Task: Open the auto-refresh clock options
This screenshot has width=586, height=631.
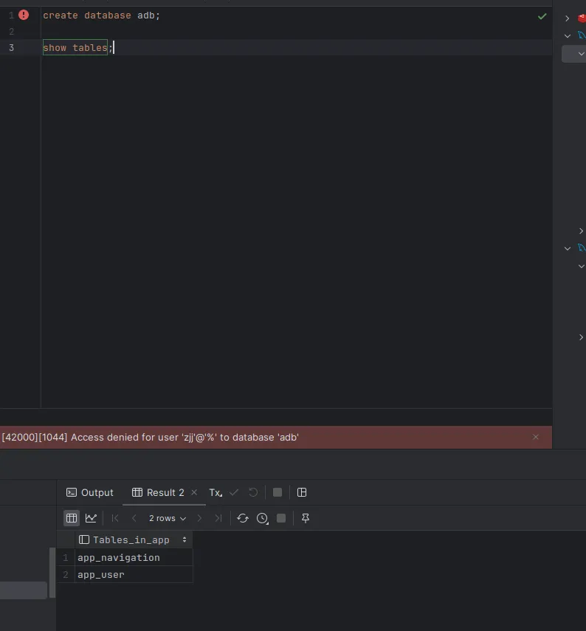Action: point(262,518)
